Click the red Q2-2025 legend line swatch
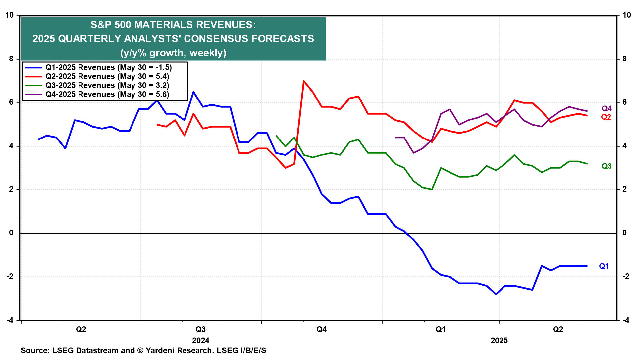Screen dimensions: 636x357 click(x=33, y=76)
